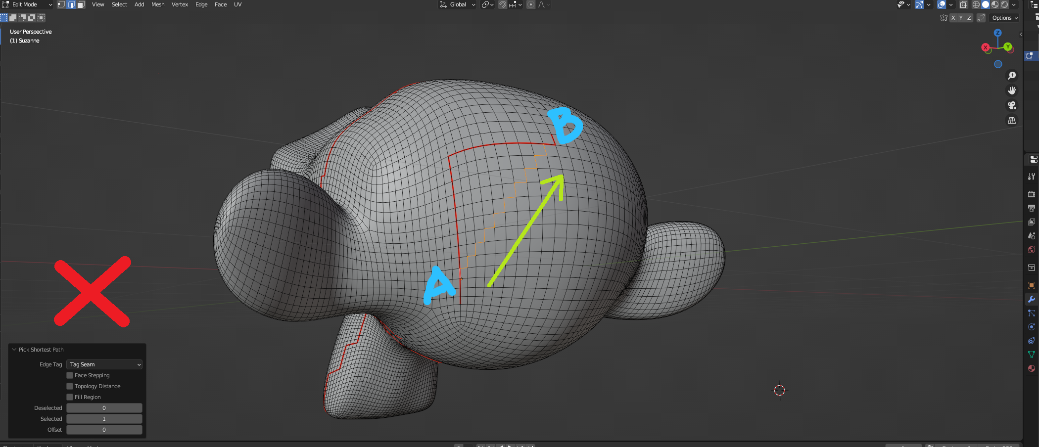The height and width of the screenshot is (447, 1039).
Task: Click the Deselected value field
Action: (104, 408)
